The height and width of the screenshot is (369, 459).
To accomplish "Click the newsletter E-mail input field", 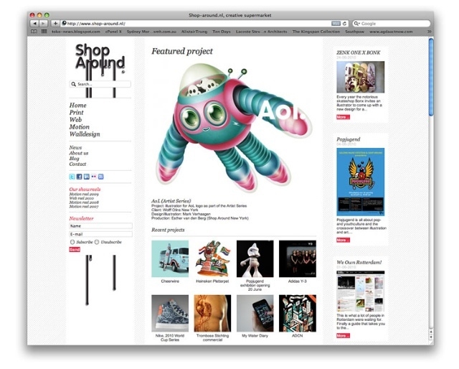I will pos(100,234).
